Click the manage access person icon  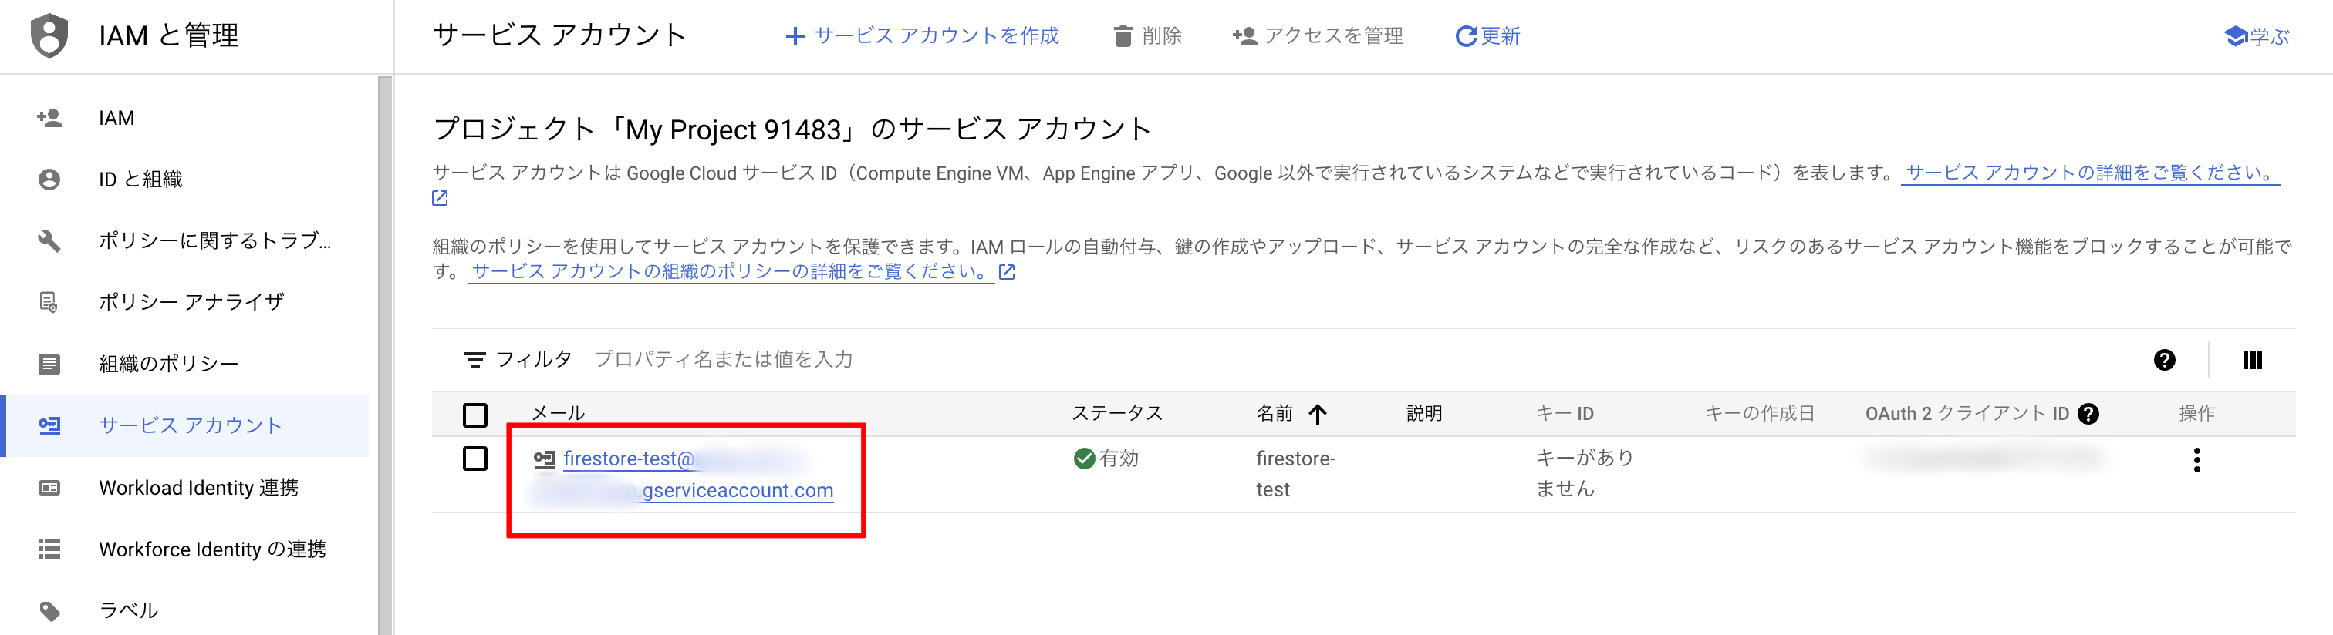(1244, 36)
